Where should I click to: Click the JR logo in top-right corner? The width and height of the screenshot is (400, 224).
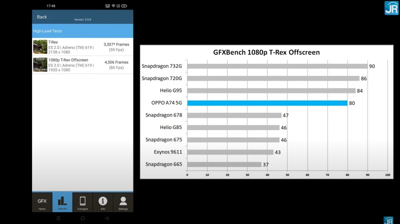(x=390, y=8)
